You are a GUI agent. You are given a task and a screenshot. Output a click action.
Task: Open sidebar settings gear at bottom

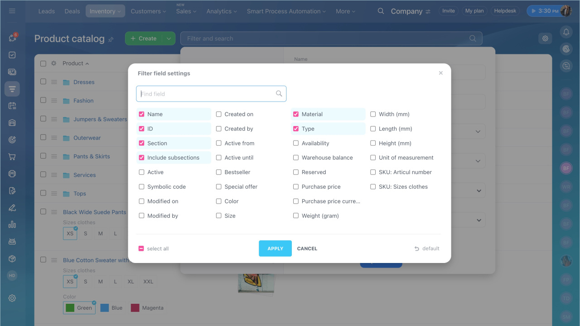pos(12,298)
